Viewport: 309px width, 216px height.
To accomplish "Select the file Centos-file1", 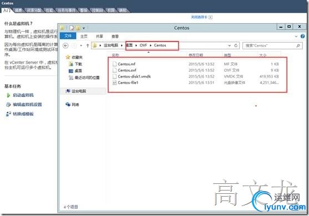I will (x=128, y=83).
